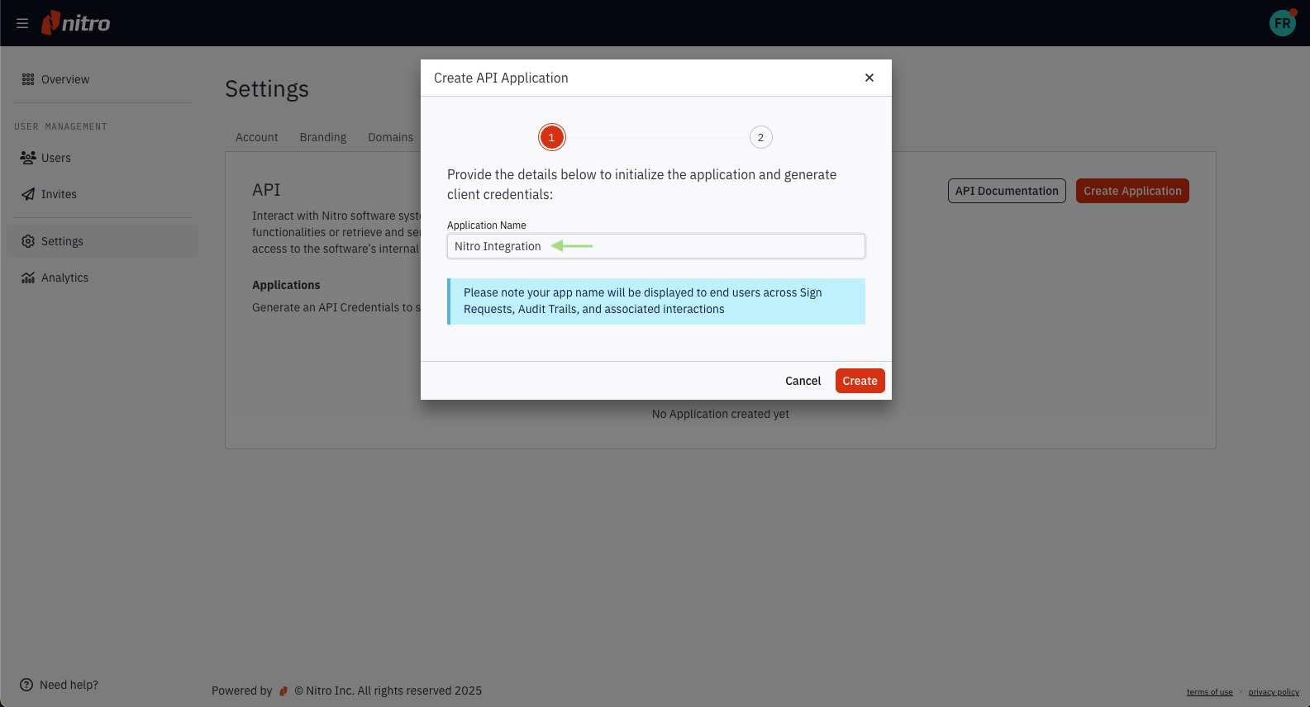
Task: Select step 2 in the wizard
Action: [x=761, y=137]
